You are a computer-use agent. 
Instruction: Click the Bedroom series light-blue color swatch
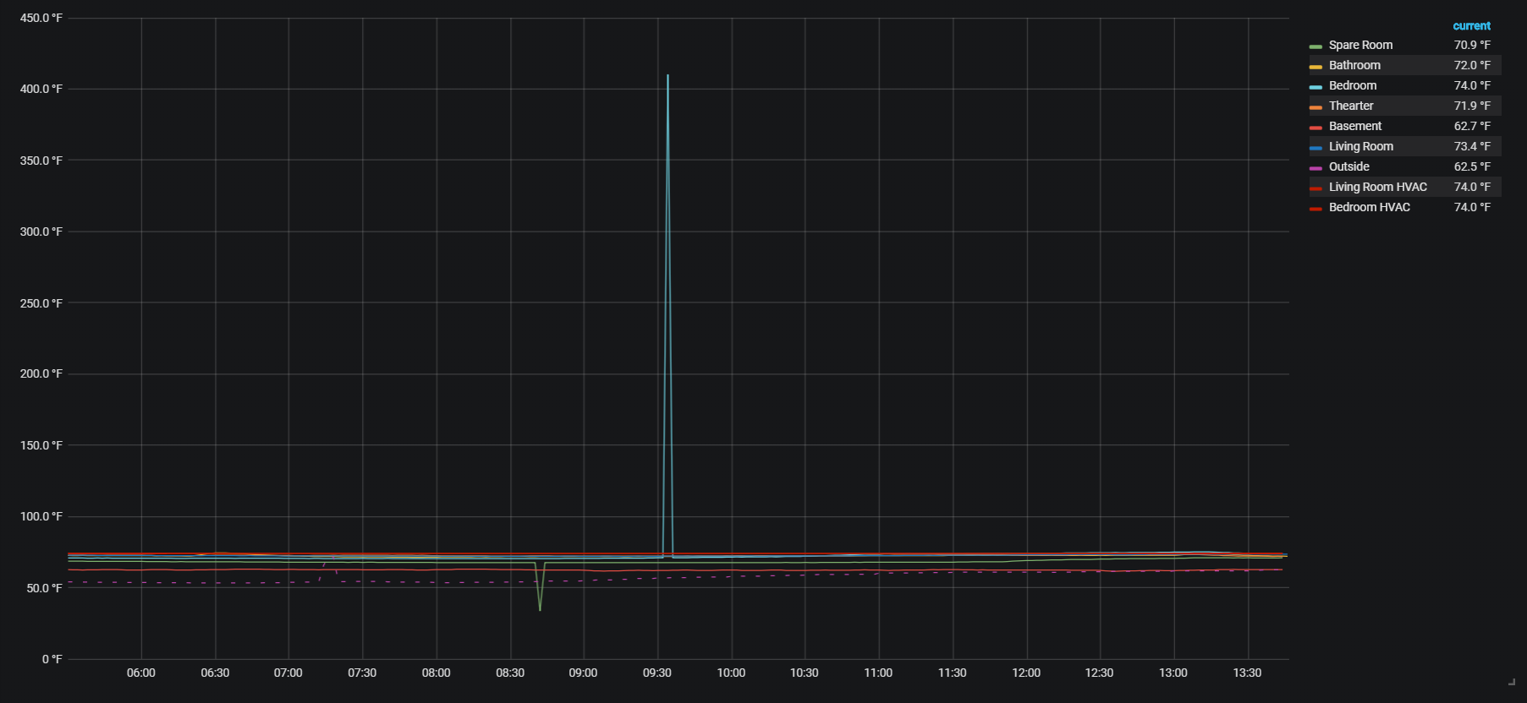coord(1315,87)
